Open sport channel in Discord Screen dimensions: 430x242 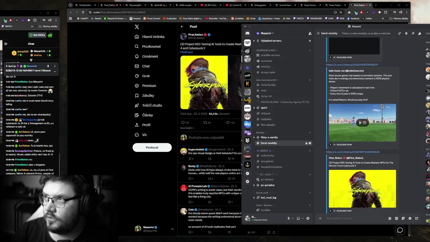click(x=264, y=108)
